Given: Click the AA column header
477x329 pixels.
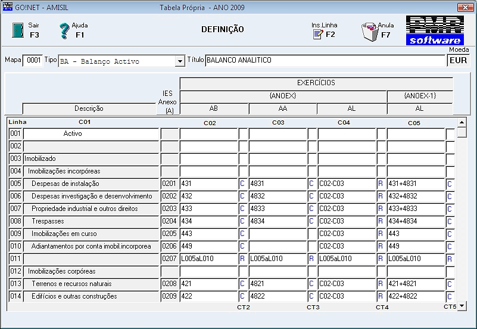Looking at the screenshot, I should pyautogui.click(x=283, y=108).
